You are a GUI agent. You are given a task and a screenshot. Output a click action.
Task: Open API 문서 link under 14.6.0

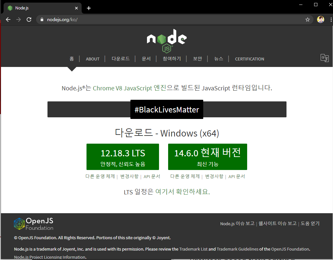(237, 176)
